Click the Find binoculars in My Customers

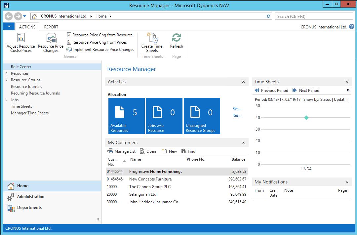click(x=188, y=151)
